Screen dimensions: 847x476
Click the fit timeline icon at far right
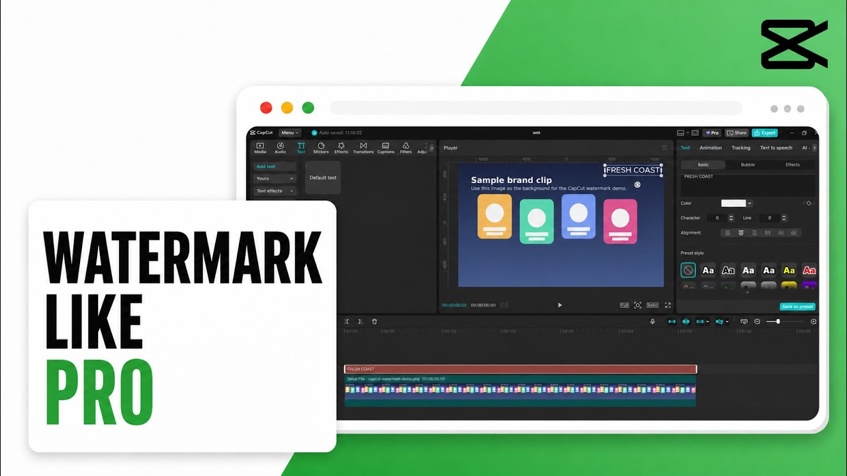[813, 321]
